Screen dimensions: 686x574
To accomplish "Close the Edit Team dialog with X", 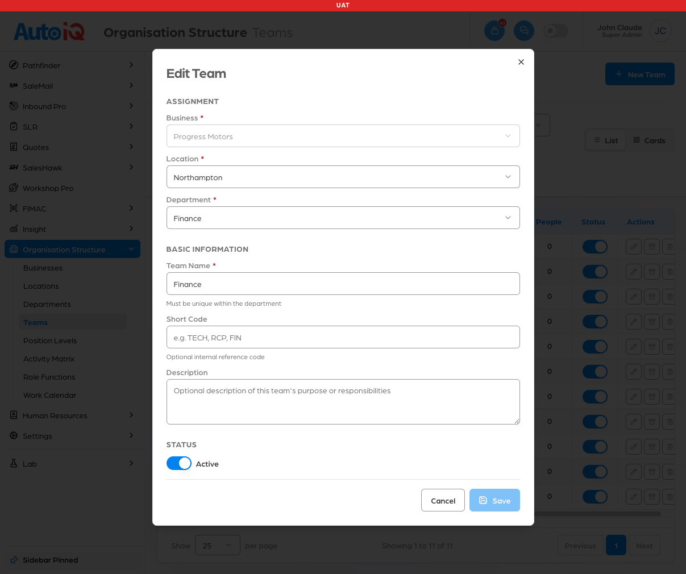I will pyautogui.click(x=521, y=62).
